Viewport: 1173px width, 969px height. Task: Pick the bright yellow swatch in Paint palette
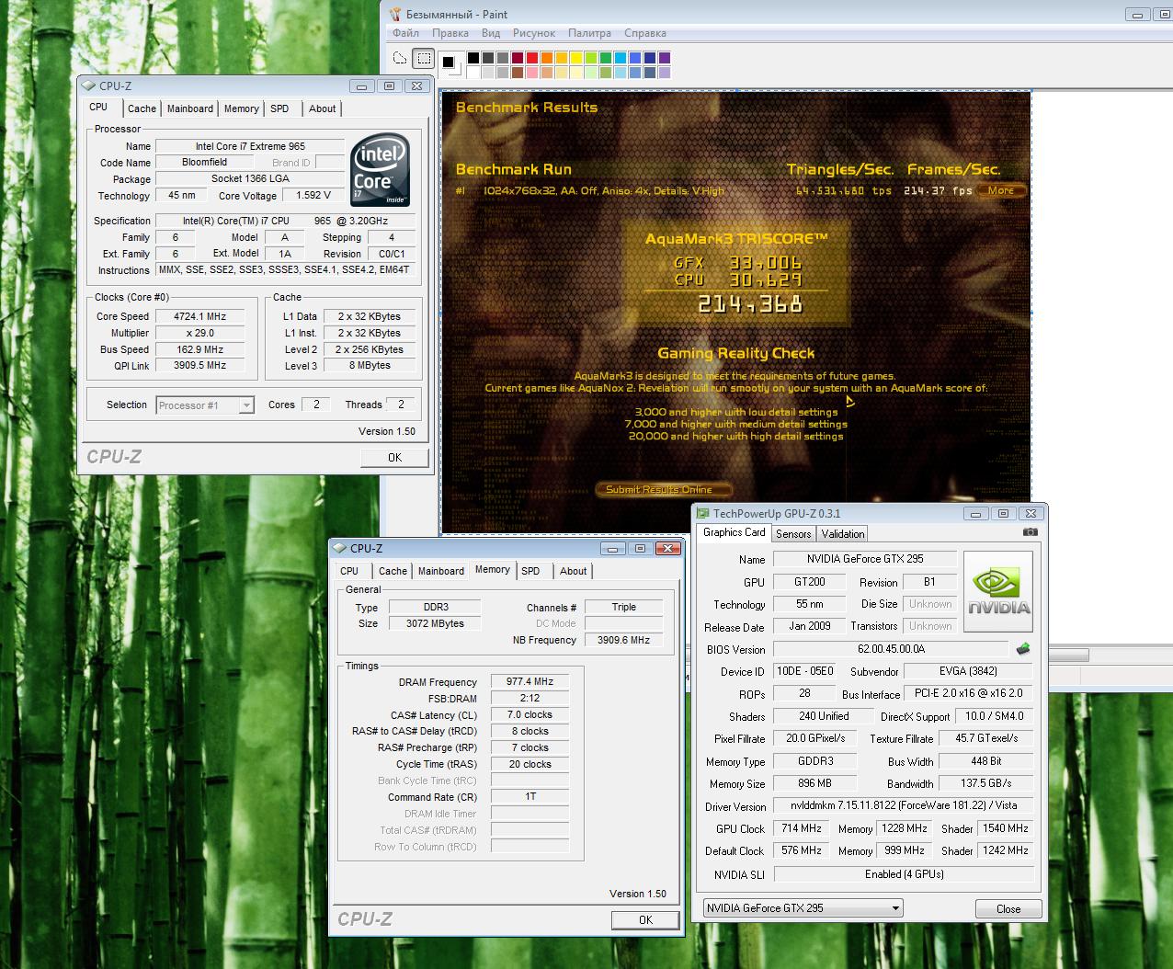click(575, 58)
